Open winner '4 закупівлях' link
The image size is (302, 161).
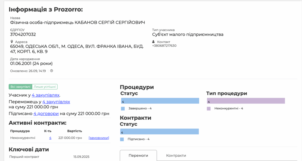pyautogui.click(x=56, y=101)
